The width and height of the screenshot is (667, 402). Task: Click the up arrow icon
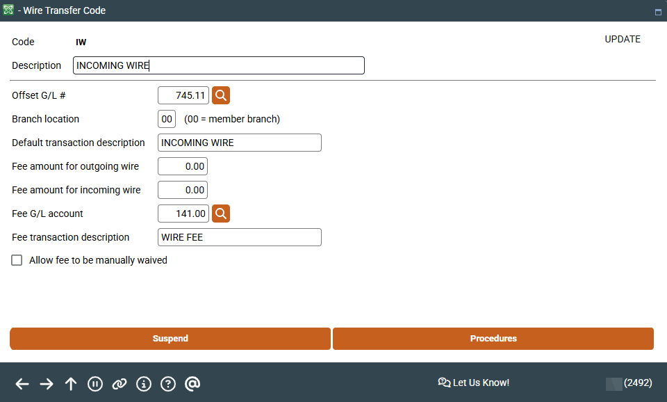tap(71, 384)
